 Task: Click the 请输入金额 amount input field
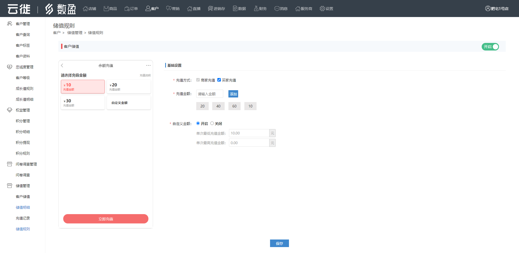coord(209,94)
